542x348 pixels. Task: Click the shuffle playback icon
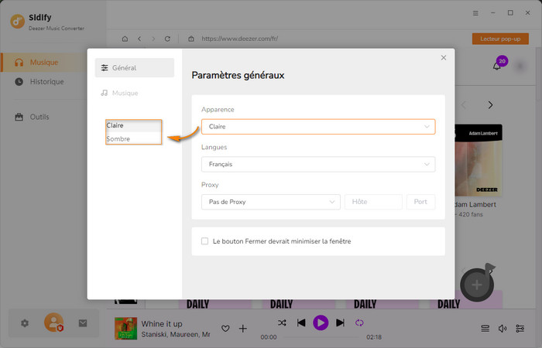pos(282,322)
